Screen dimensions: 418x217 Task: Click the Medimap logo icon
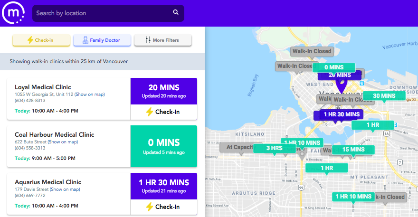(x=13, y=13)
